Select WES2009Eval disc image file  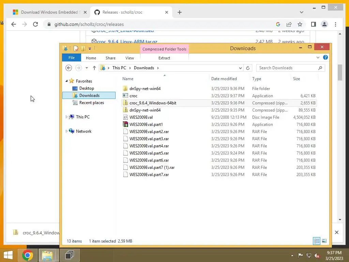coord(219,117)
